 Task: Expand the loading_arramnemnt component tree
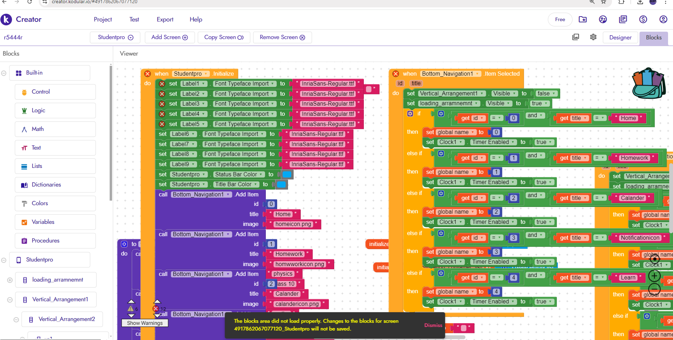(10, 280)
